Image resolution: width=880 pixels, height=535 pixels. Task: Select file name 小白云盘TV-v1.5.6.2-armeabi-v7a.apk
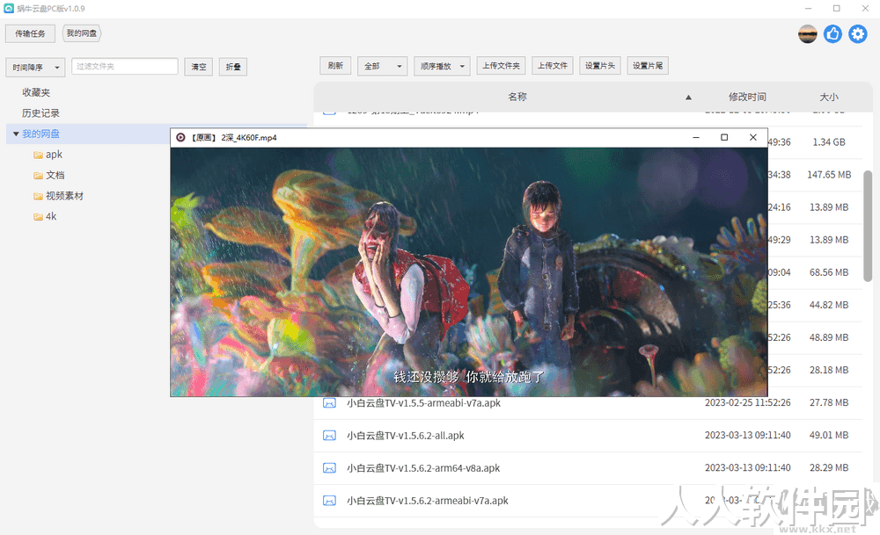click(x=427, y=500)
